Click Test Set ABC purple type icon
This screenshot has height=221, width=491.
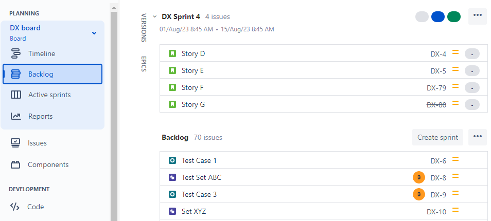tap(172, 177)
